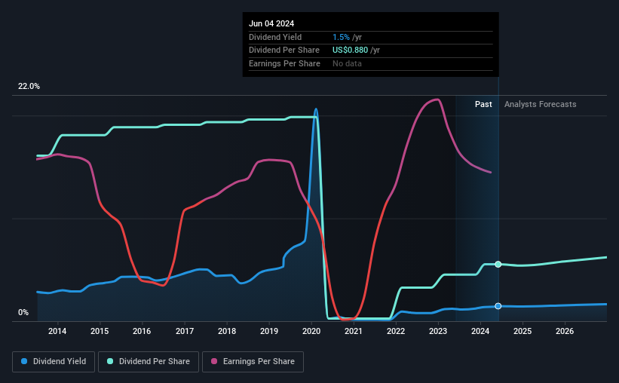
Task: Click the 2015 x-axis label
Action: click(100, 331)
